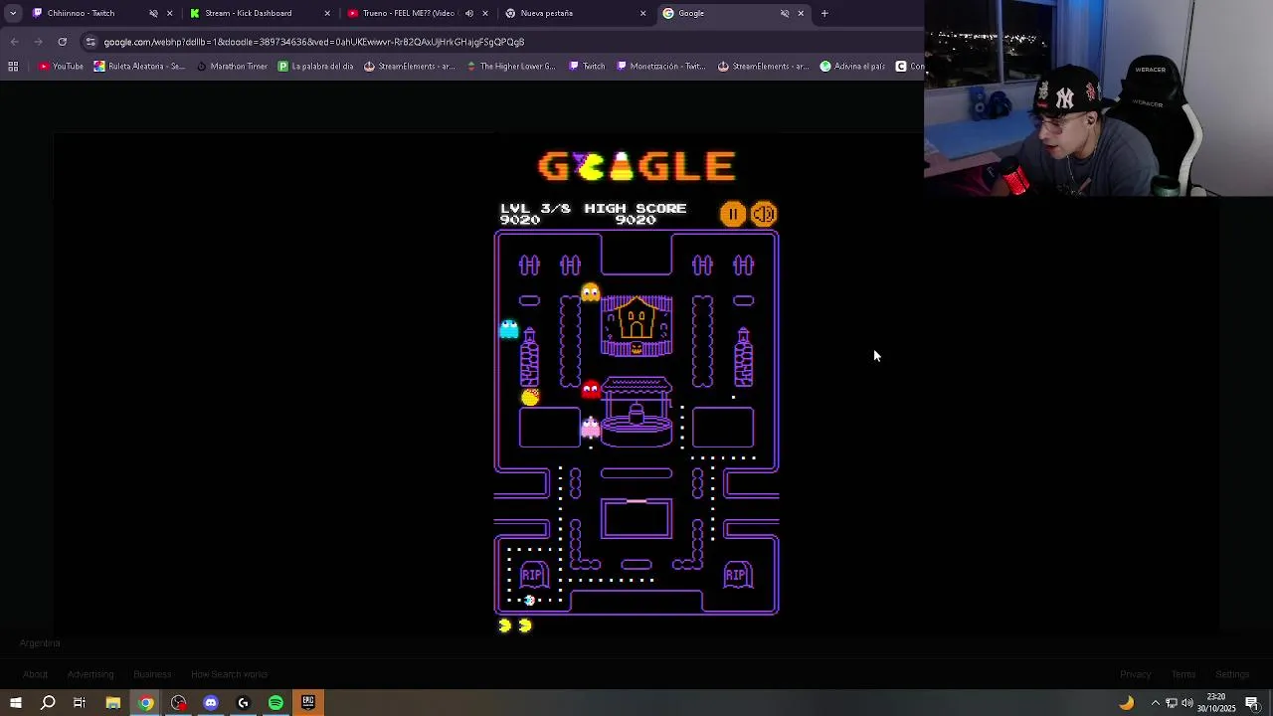Mute the doodle game sound
The image size is (1273, 716).
[764, 214]
